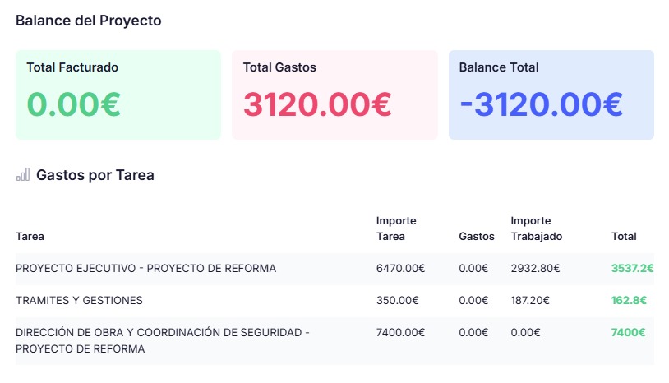The width and height of the screenshot is (669, 383).
Task: Click the Total column header
Action: (x=624, y=236)
